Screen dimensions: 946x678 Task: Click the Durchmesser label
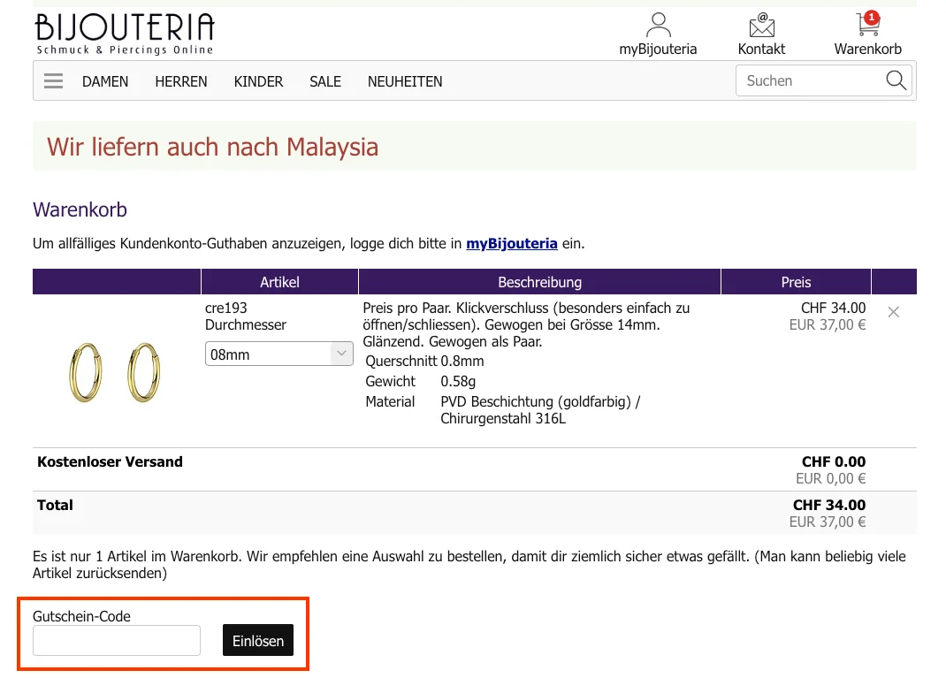246,325
